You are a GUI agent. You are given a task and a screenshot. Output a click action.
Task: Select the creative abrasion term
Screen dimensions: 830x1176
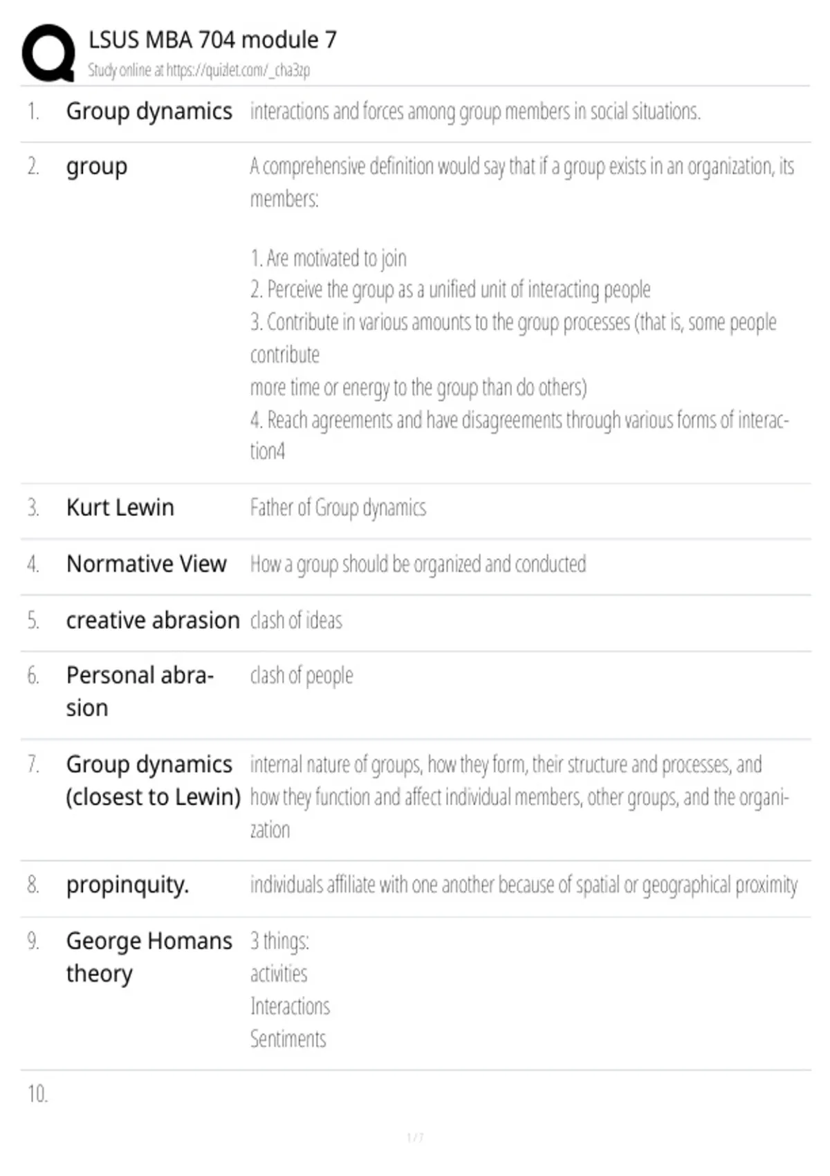coord(152,620)
